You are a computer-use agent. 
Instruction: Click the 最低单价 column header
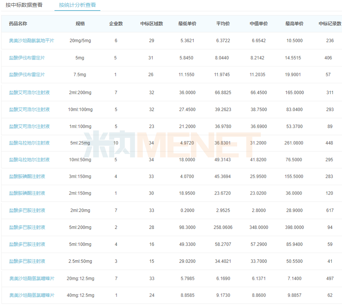187,24
